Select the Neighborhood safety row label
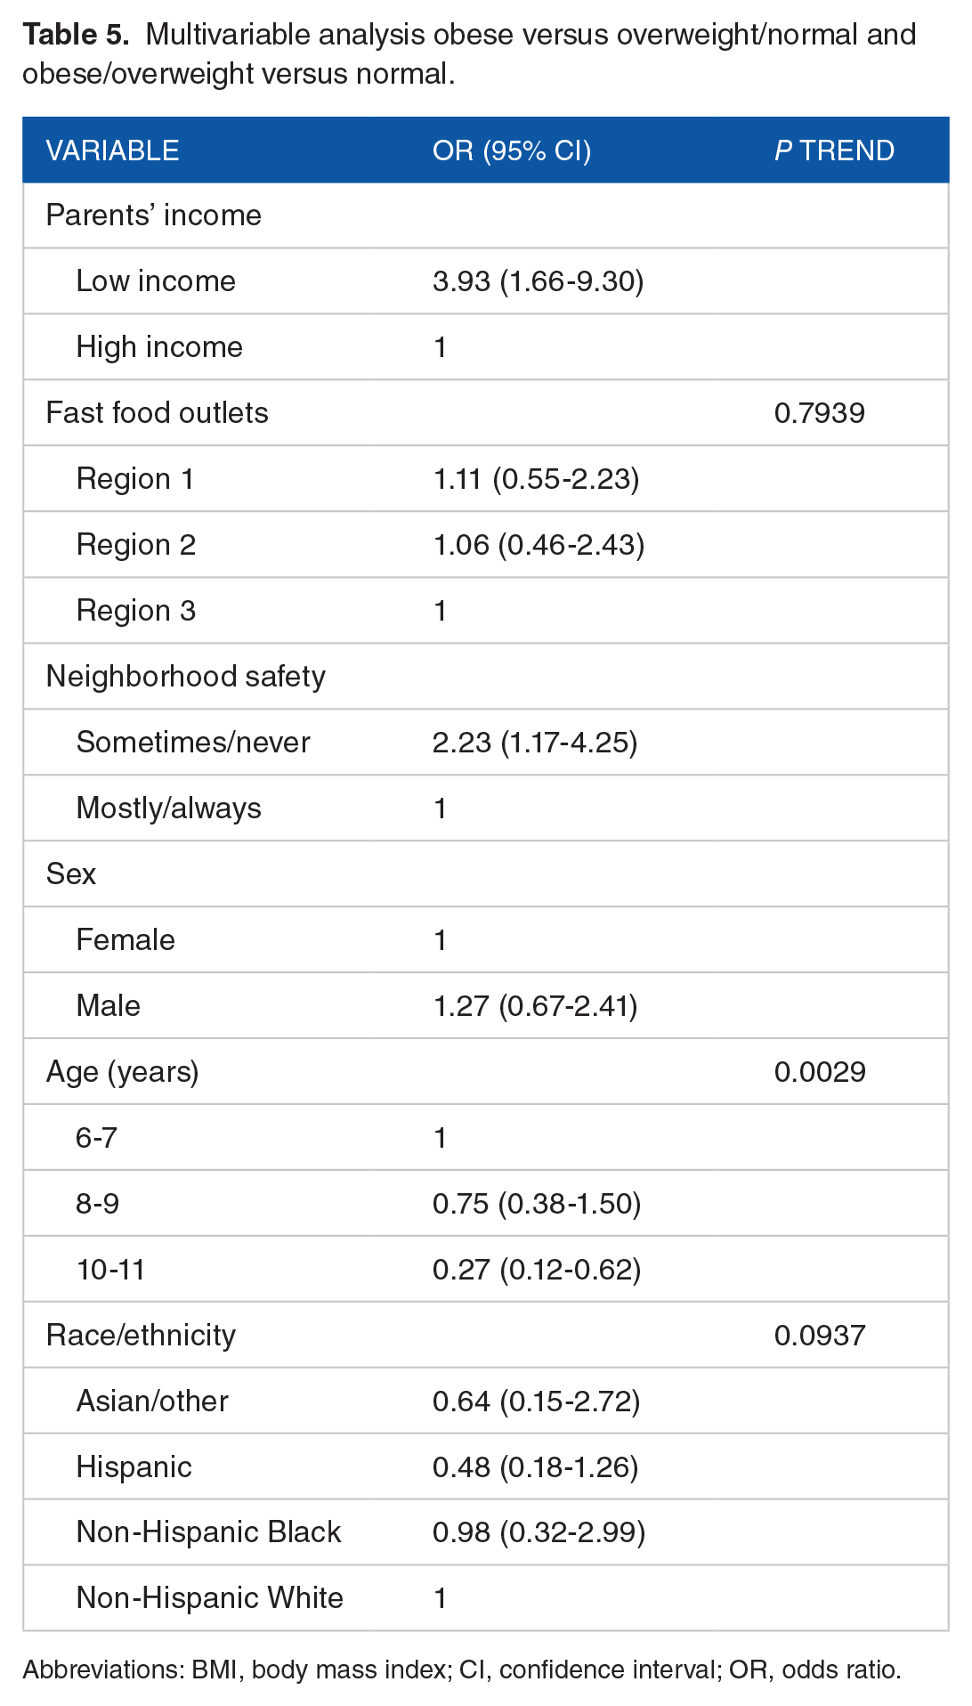 click(x=185, y=677)
